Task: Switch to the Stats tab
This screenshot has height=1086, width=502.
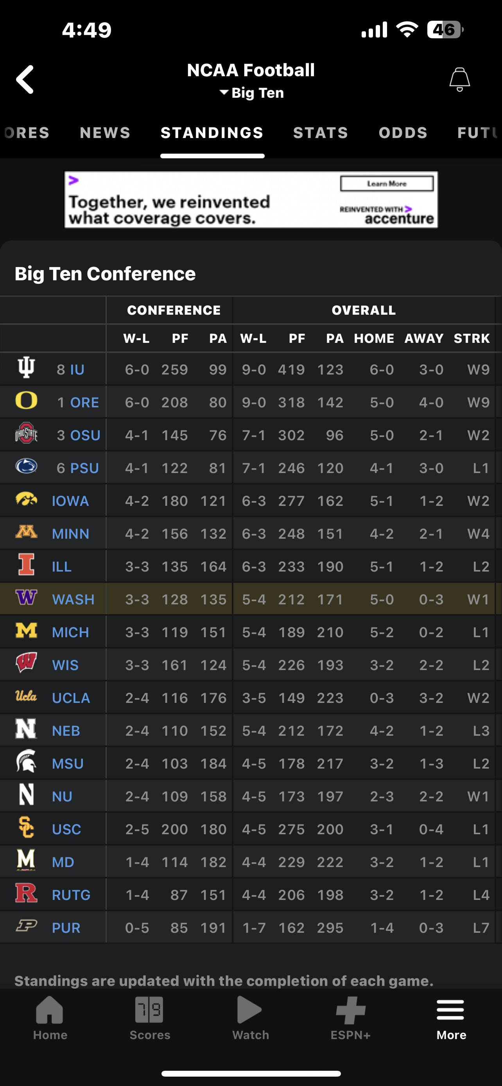Action: pos(321,133)
